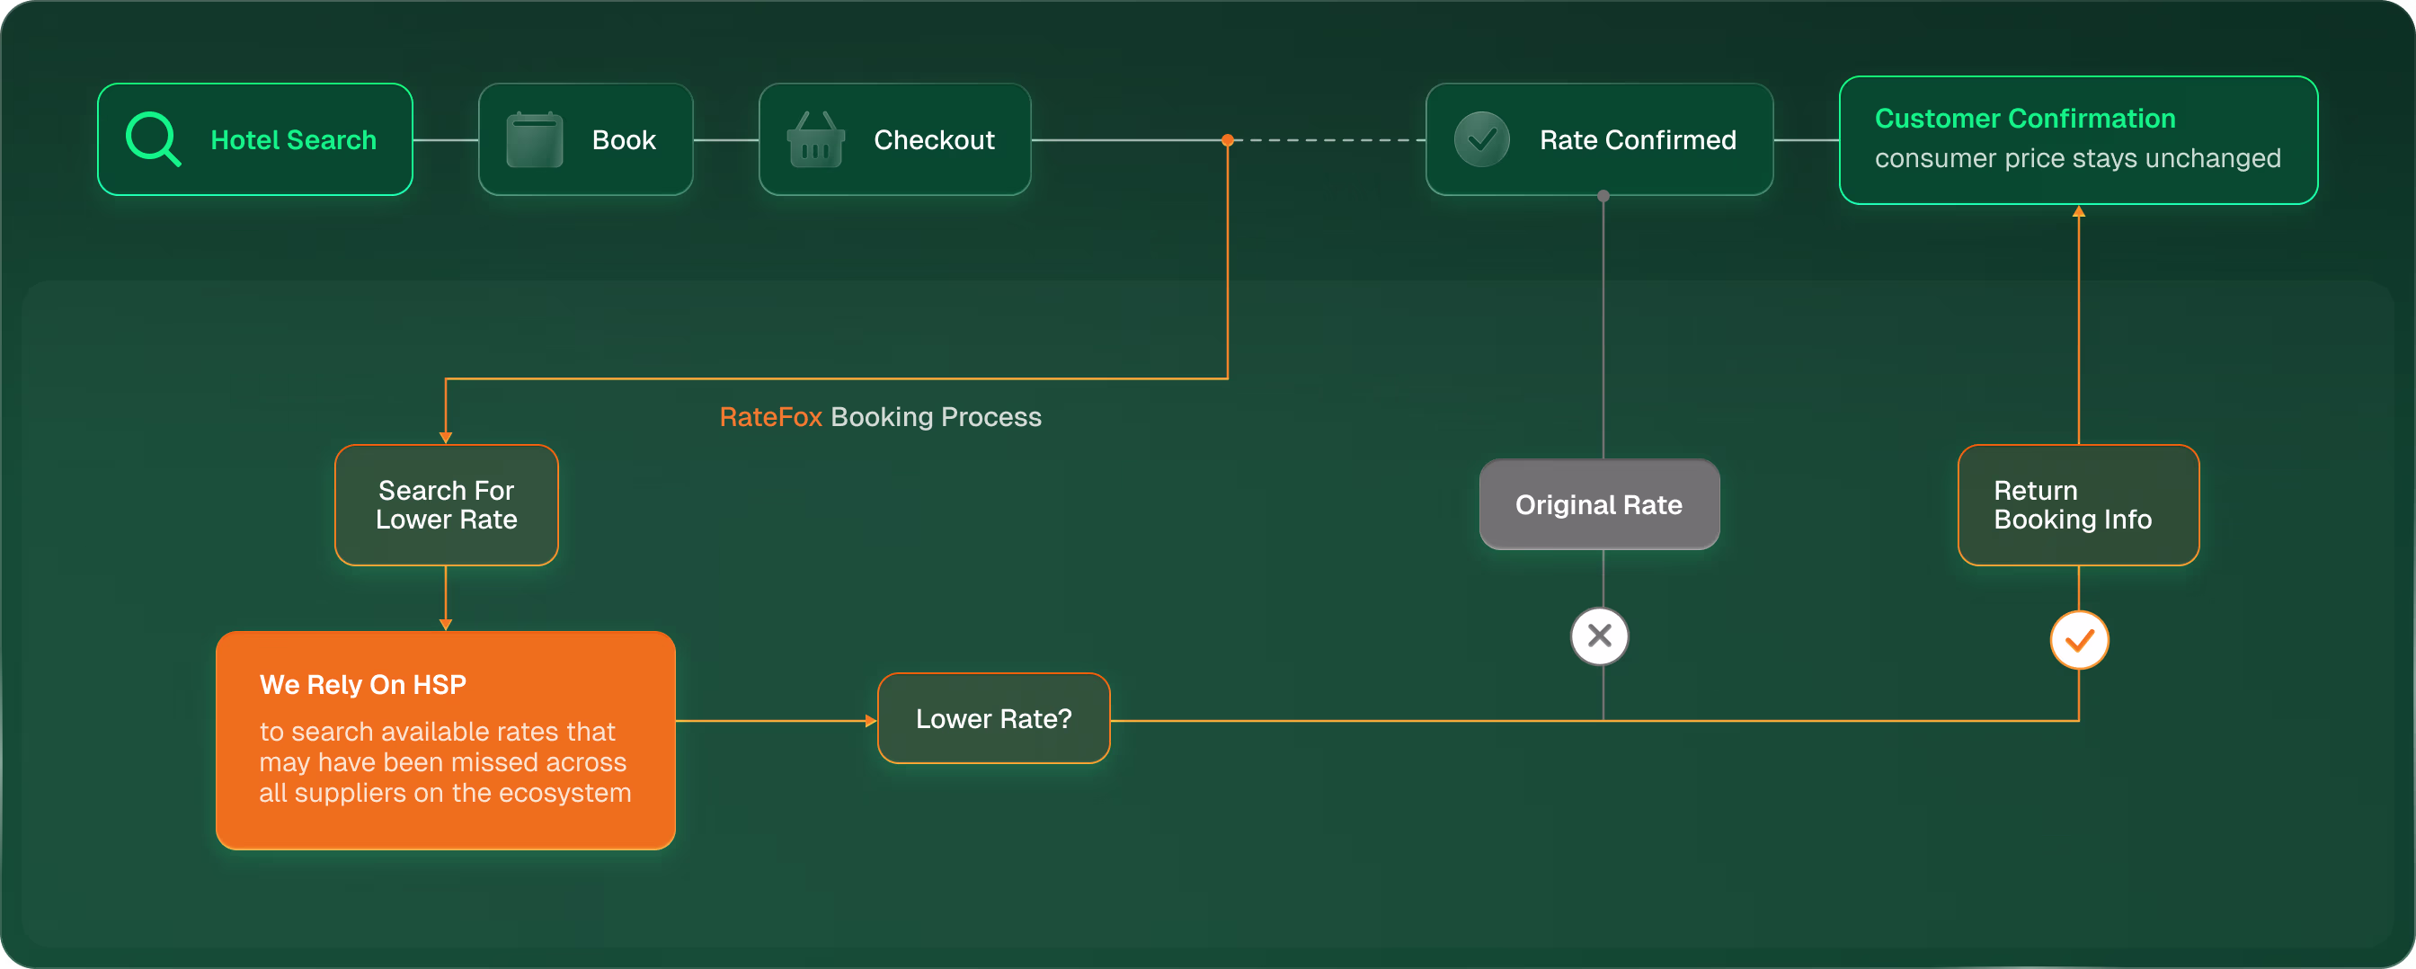Select the orange checkmark circle above Lower Rate path
The image size is (2416, 969).
(x=2078, y=640)
